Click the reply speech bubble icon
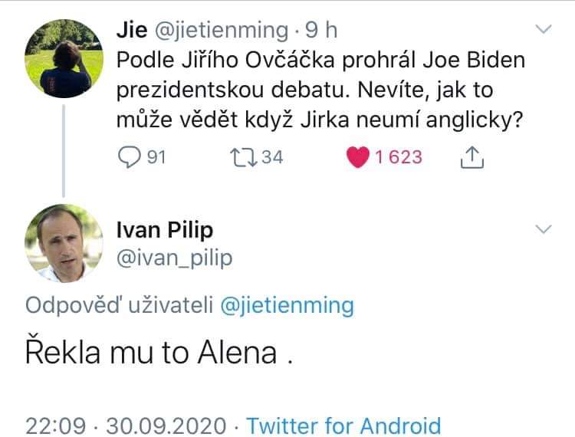Screen dimensions: 575x437 (128, 157)
